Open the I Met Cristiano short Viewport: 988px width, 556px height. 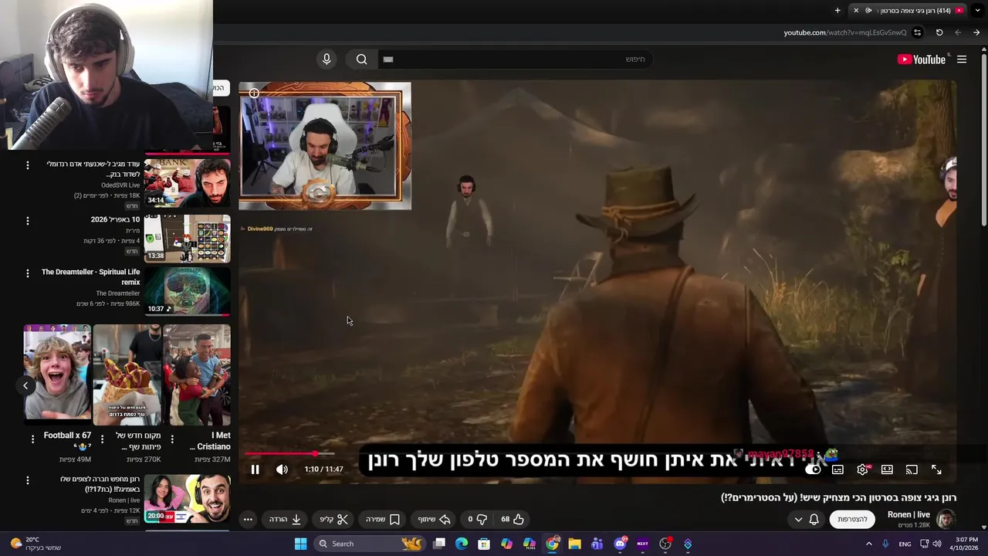tap(197, 375)
